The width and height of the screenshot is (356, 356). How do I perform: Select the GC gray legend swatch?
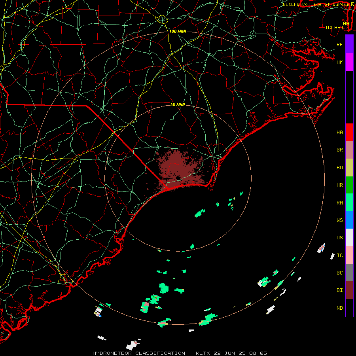pyautogui.click(x=349, y=273)
